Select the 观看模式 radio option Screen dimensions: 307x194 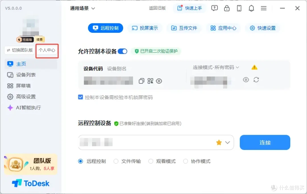tap(151, 161)
